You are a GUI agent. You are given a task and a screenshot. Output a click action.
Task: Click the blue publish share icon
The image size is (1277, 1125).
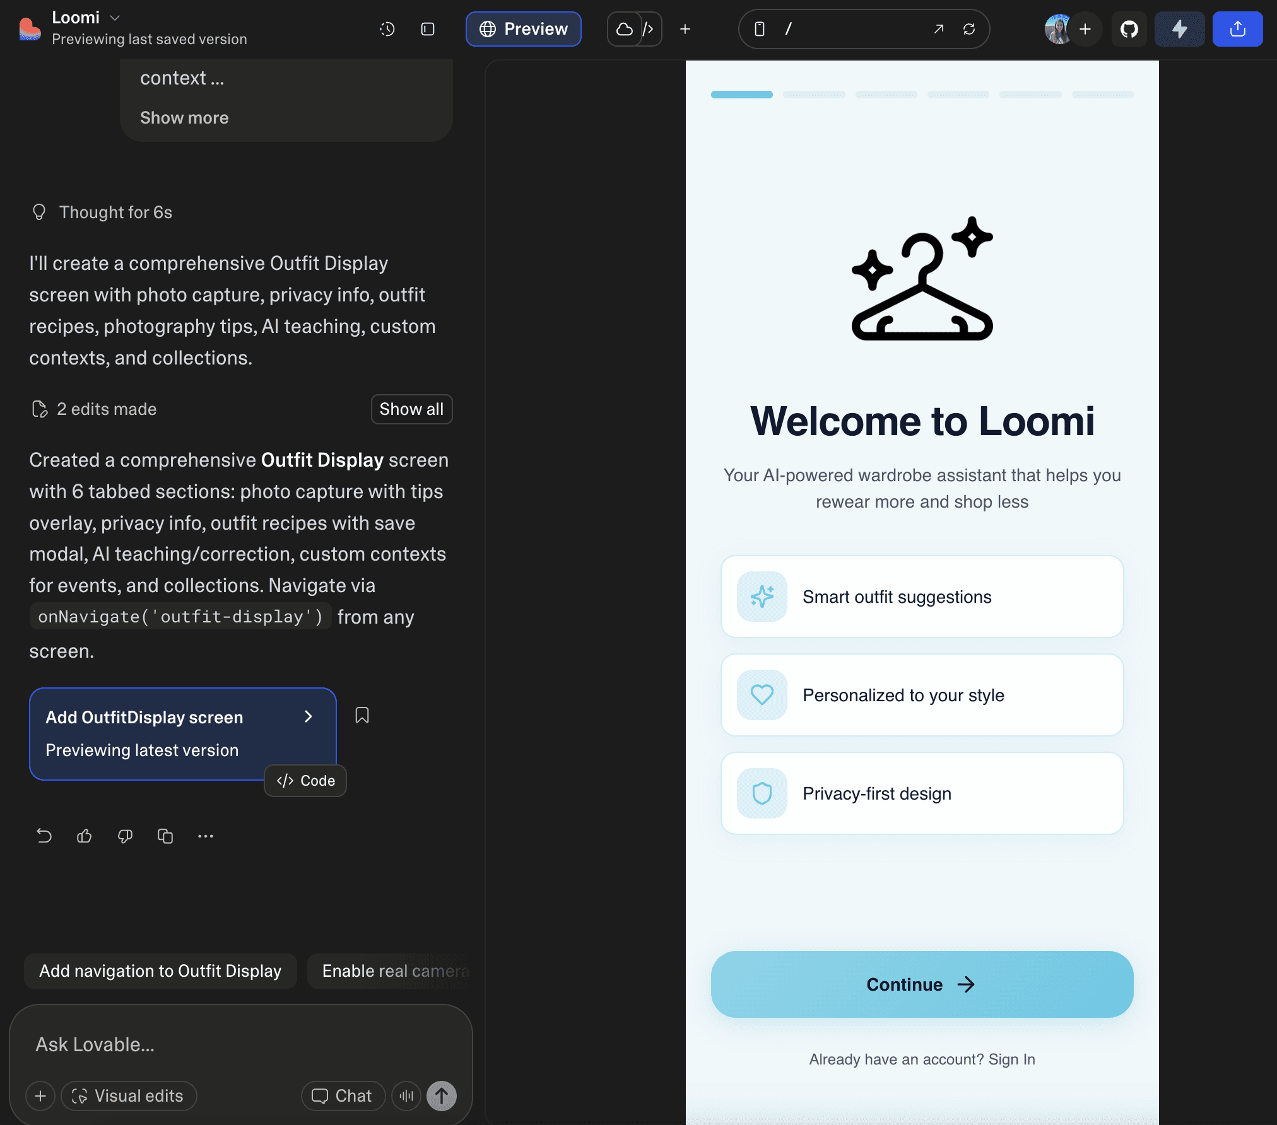coord(1237,29)
